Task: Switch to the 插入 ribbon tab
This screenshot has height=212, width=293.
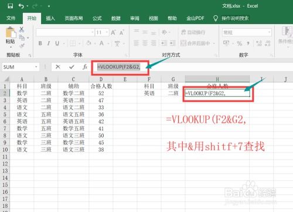Action: pyautogui.click(x=50, y=18)
